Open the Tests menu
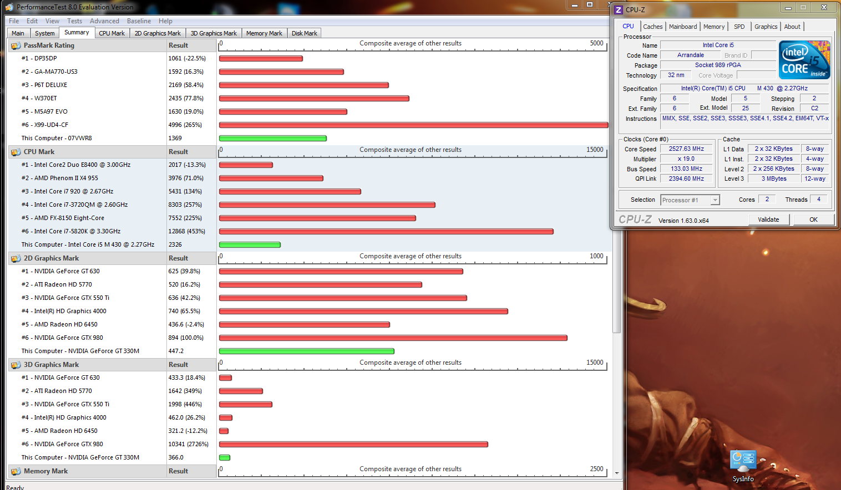841x490 pixels. pos(74,21)
